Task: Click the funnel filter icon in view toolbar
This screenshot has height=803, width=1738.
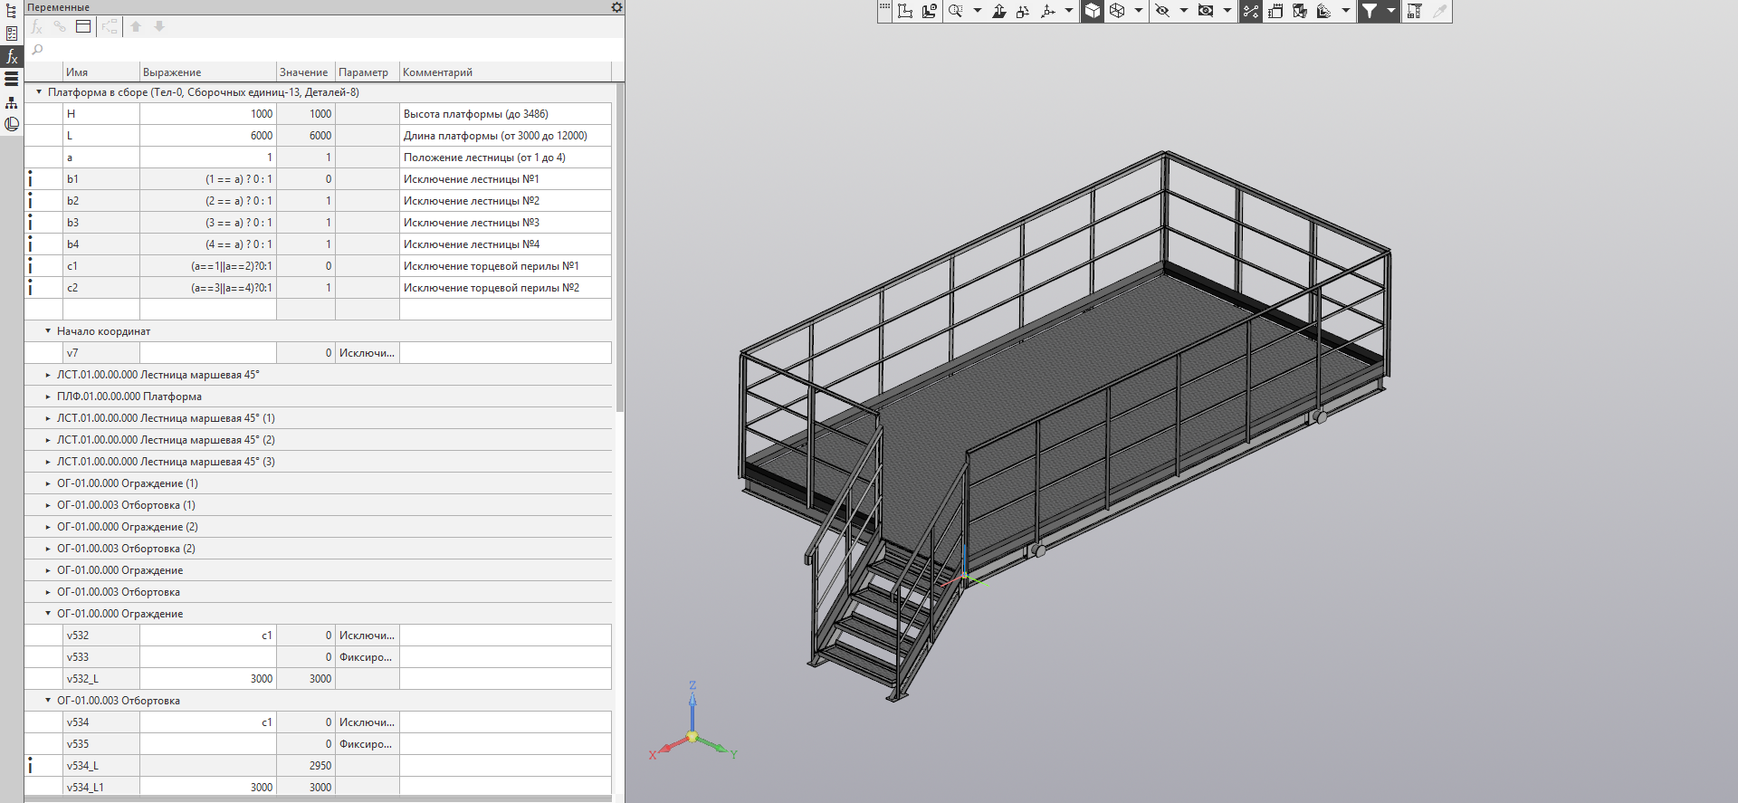Action: pos(1370,11)
